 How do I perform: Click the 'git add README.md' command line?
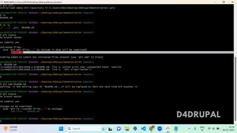point(13,84)
